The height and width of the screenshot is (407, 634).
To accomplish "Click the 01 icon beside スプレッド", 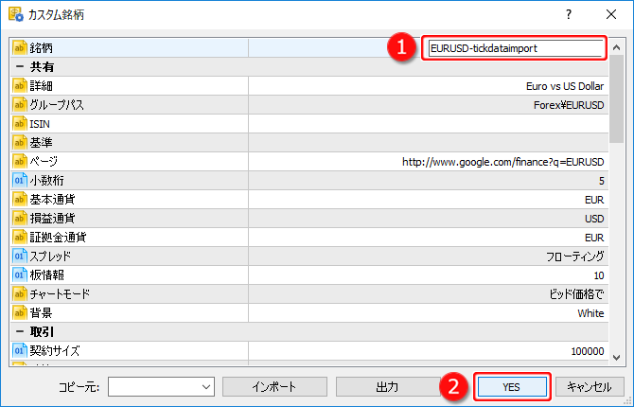I will 20,256.
